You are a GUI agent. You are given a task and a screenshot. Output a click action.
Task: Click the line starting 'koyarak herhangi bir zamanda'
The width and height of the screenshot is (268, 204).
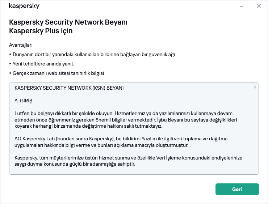88,126
